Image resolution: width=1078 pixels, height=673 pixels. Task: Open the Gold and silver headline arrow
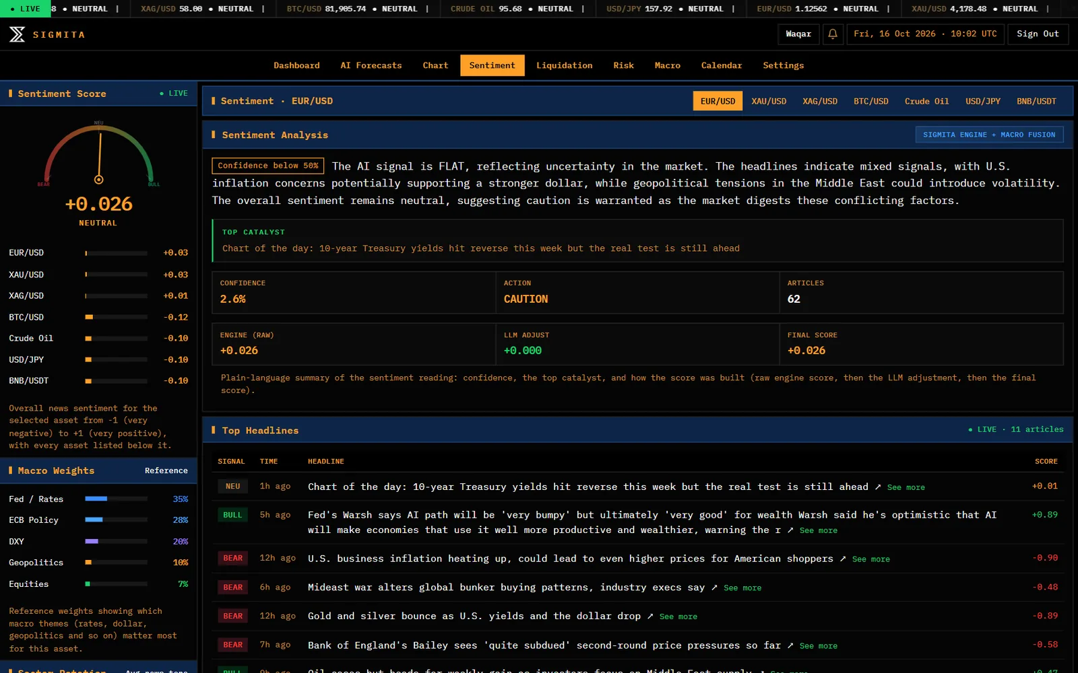coord(650,616)
